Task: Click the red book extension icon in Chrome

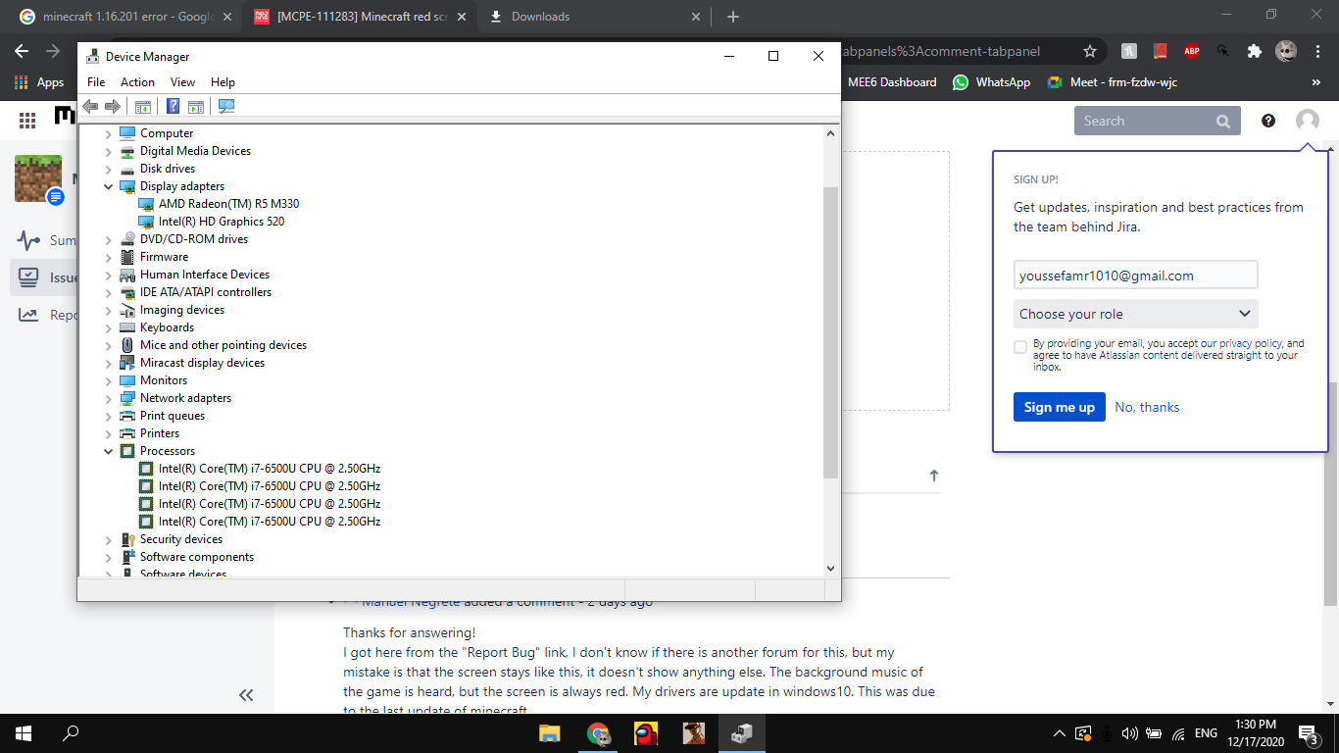Action: [x=1160, y=51]
